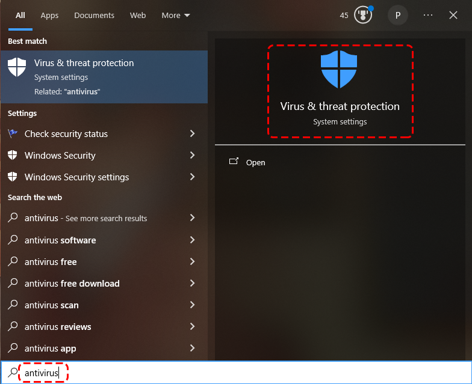Click the magnifier icon in the search box
Viewport: 472px width, 384px height.
13,373
